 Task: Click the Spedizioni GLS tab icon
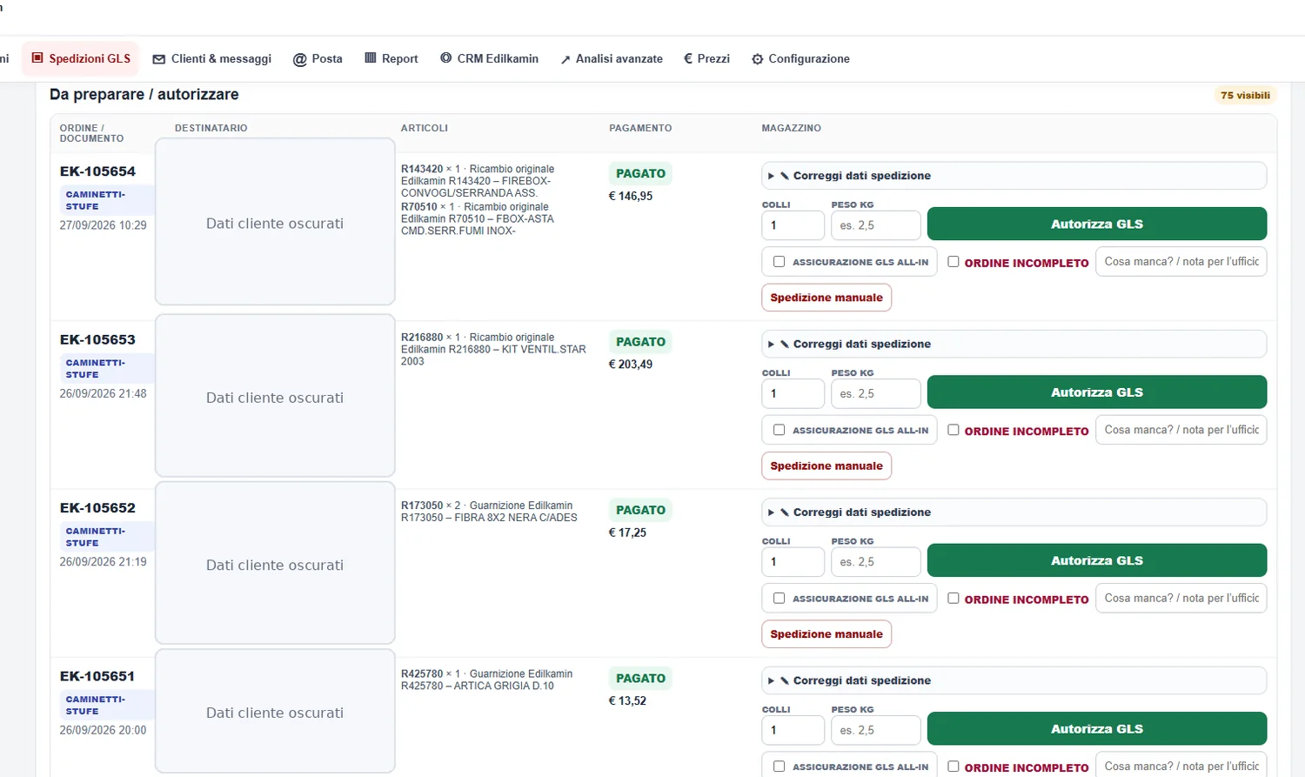tap(37, 58)
